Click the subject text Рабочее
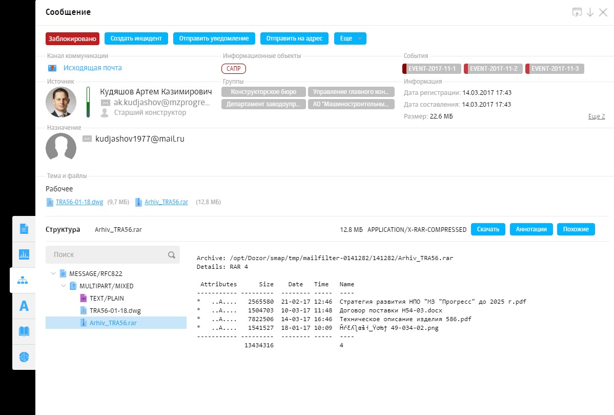Screen dimensions: 614x415 [x=59, y=189]
